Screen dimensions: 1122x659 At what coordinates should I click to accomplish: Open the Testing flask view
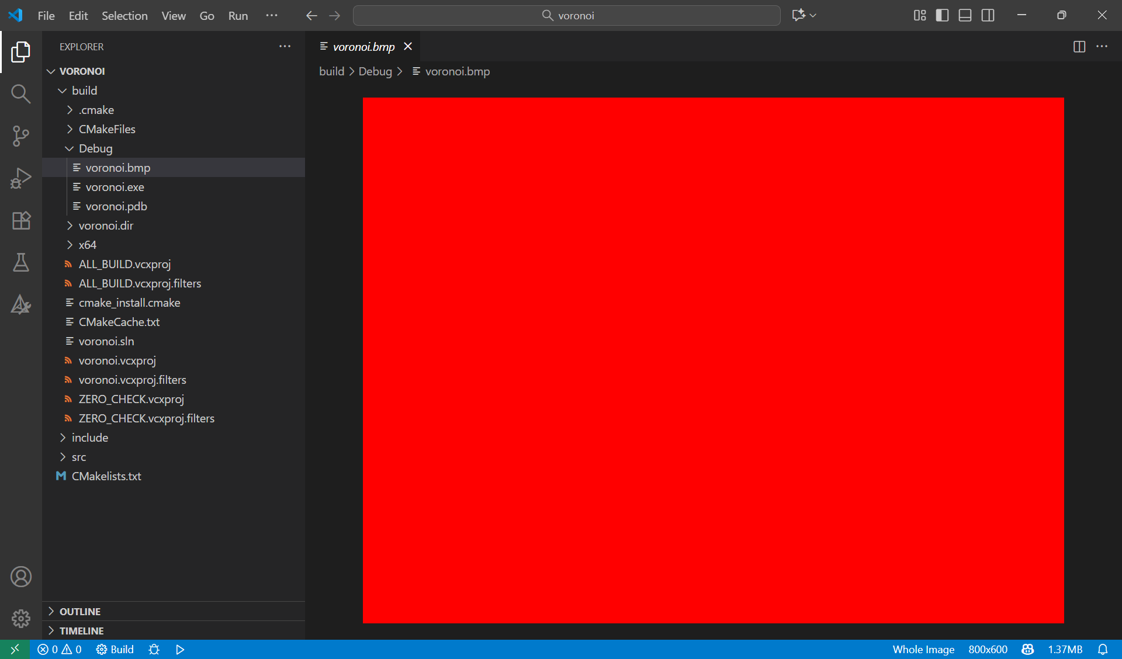click(x=21, y=262)
